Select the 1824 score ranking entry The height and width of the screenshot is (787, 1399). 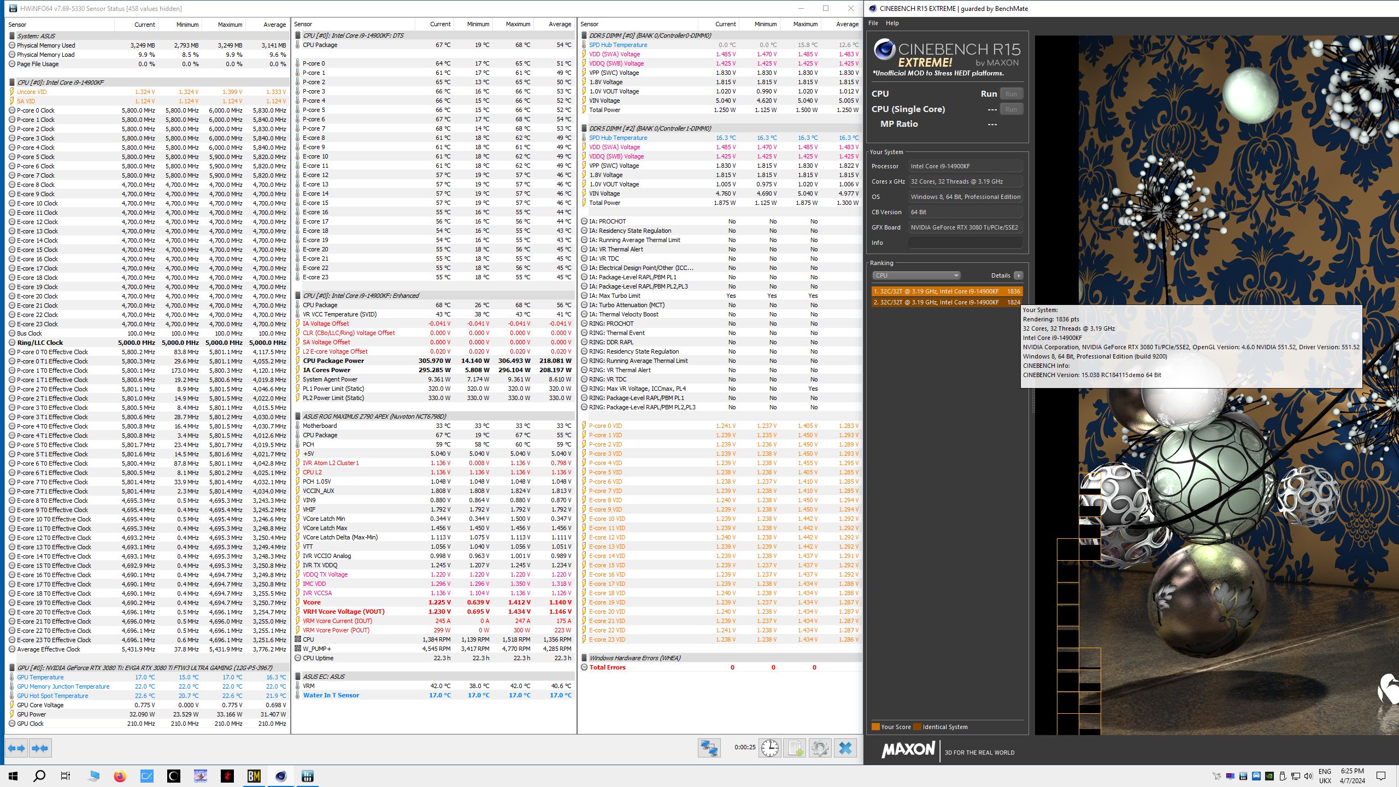click(946, 302)
